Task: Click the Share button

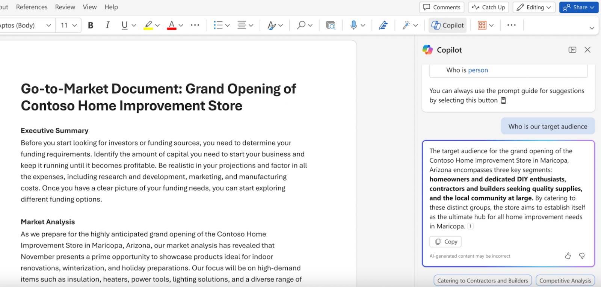Action: pyautogui.click(x=579, y=7)
